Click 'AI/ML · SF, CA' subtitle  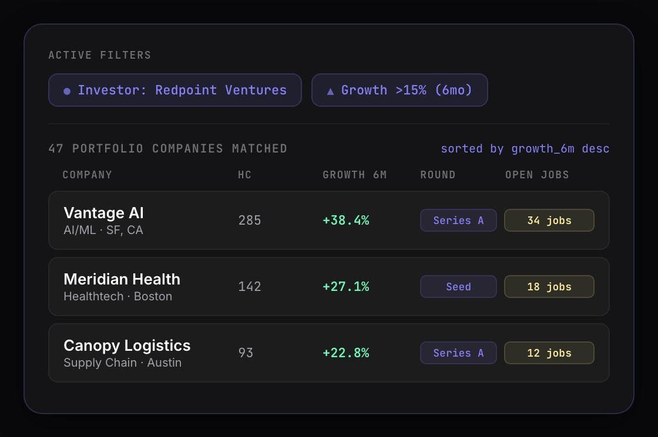103,230
